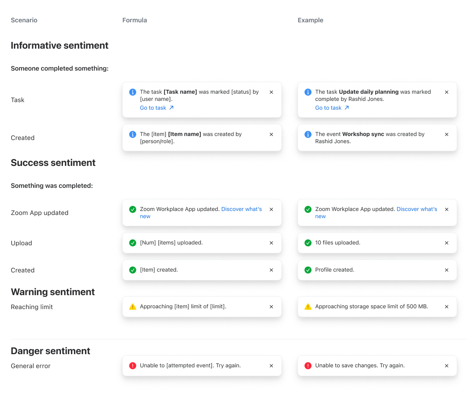Dismiss the Workshop sync event notification

[x=447, y=134]
